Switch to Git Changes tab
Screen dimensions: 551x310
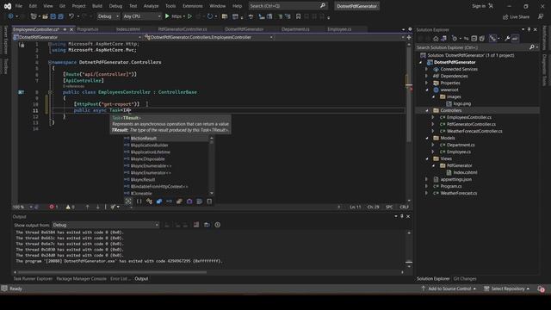tap(465, 279)
